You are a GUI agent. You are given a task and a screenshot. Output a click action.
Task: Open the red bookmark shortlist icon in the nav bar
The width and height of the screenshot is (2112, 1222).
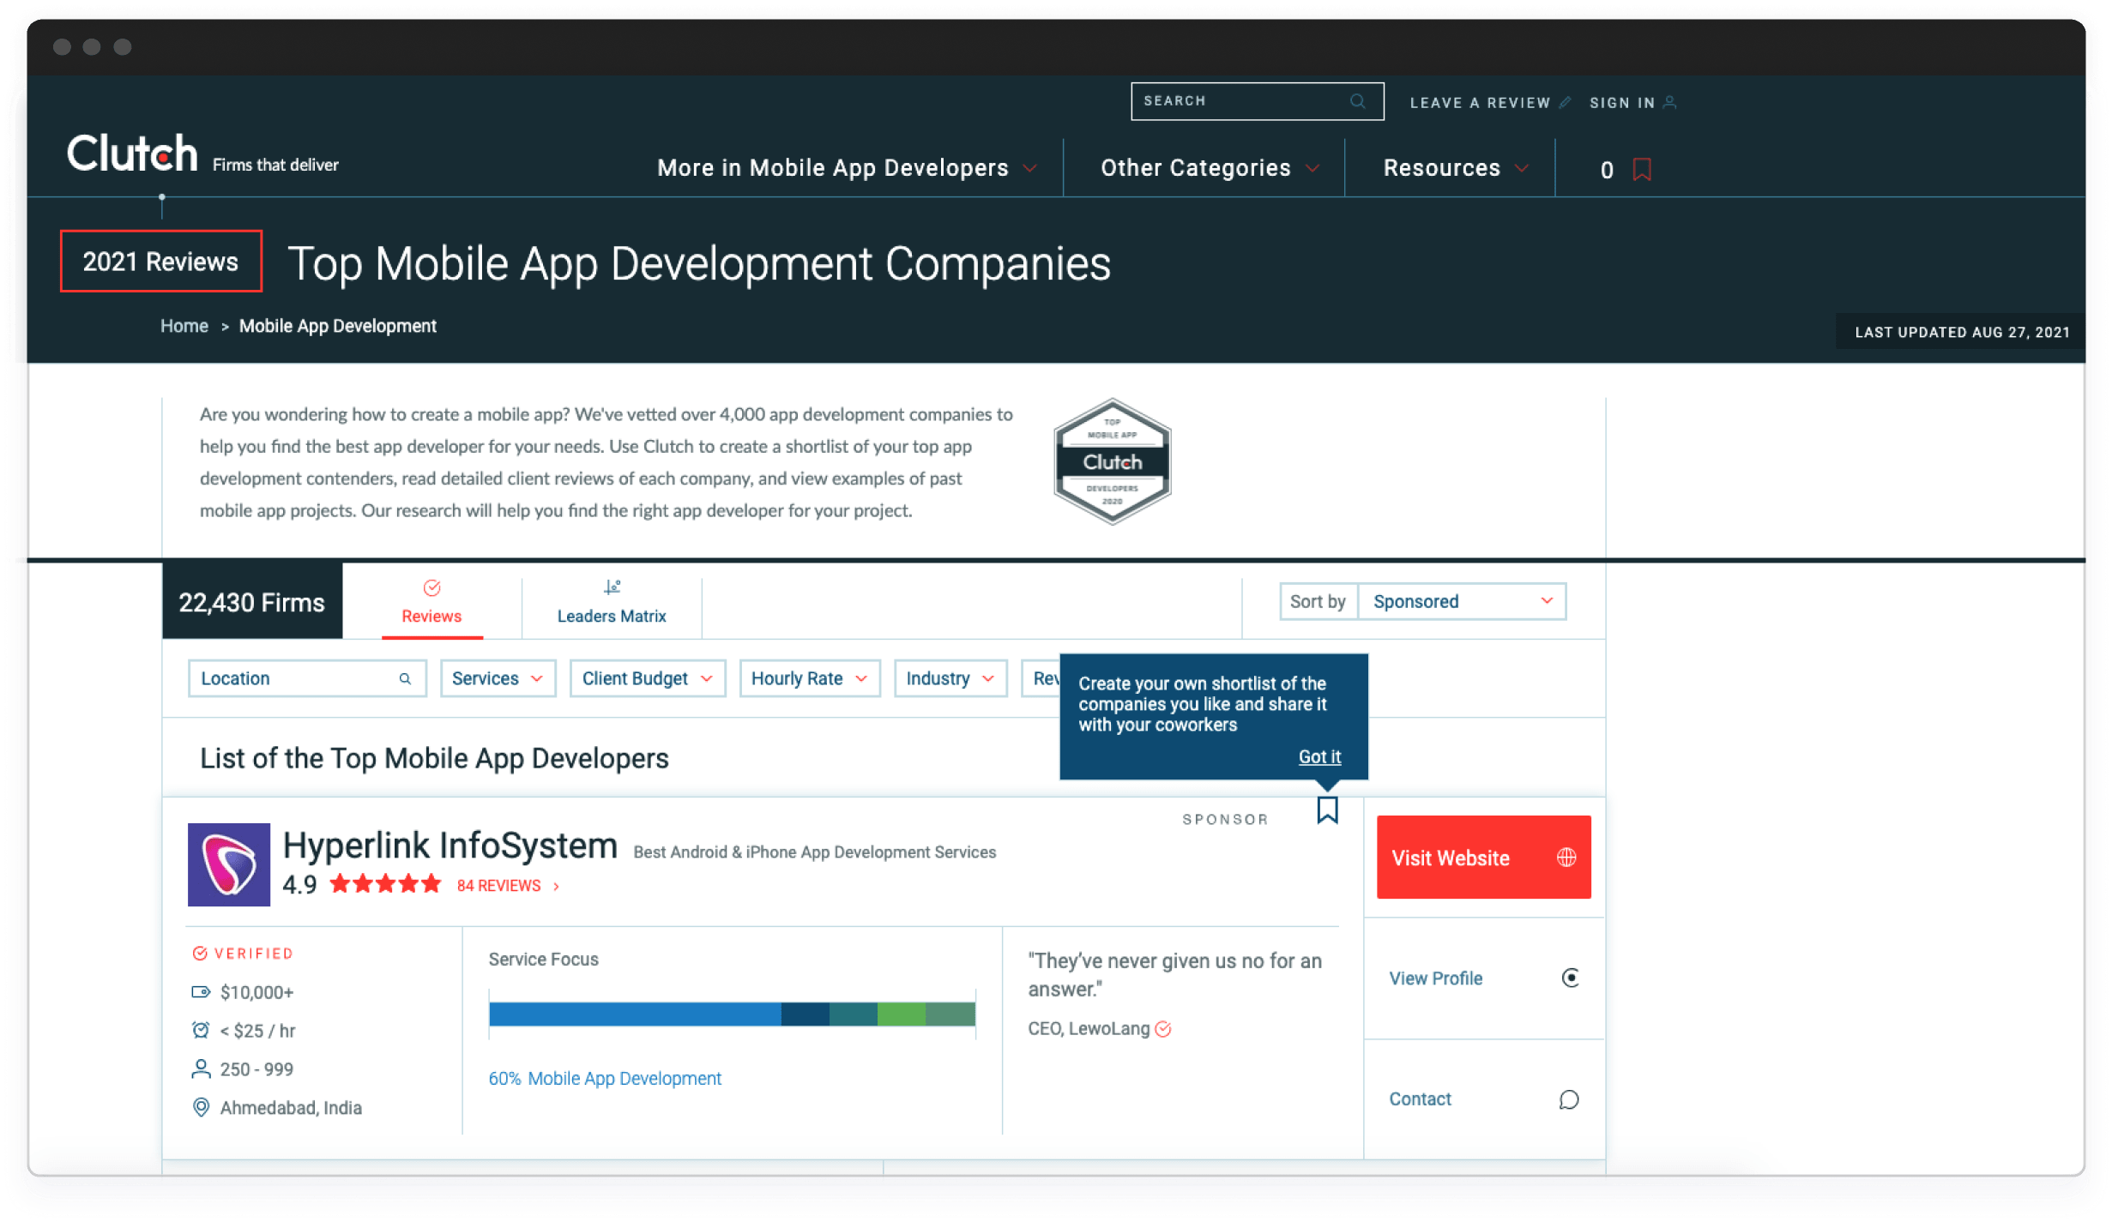[1642, 169]
